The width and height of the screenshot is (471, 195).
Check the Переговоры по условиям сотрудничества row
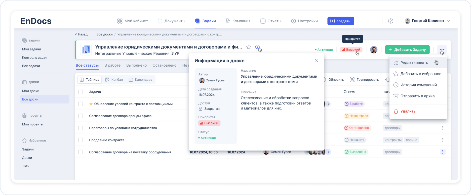click(x=81, y=128)
